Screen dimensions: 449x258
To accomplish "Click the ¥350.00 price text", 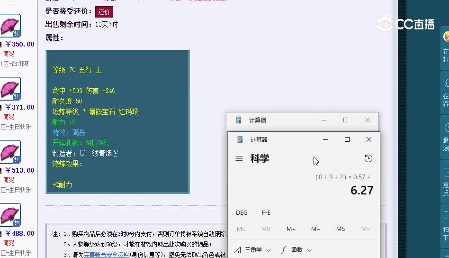I will tap(20, 44).
